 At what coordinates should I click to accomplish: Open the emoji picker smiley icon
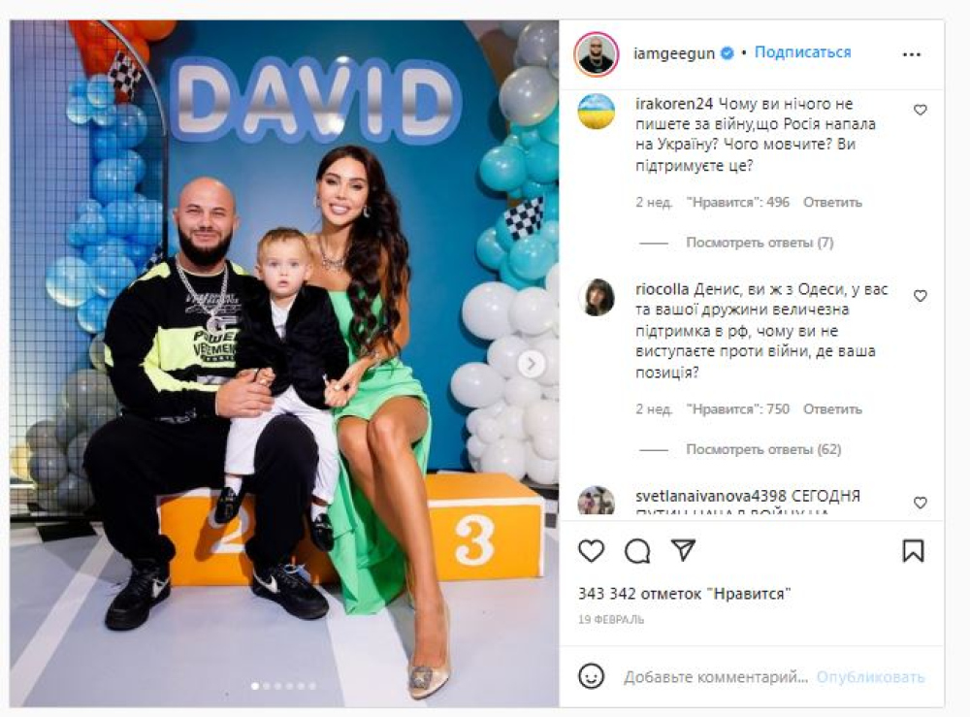point(591,676)
